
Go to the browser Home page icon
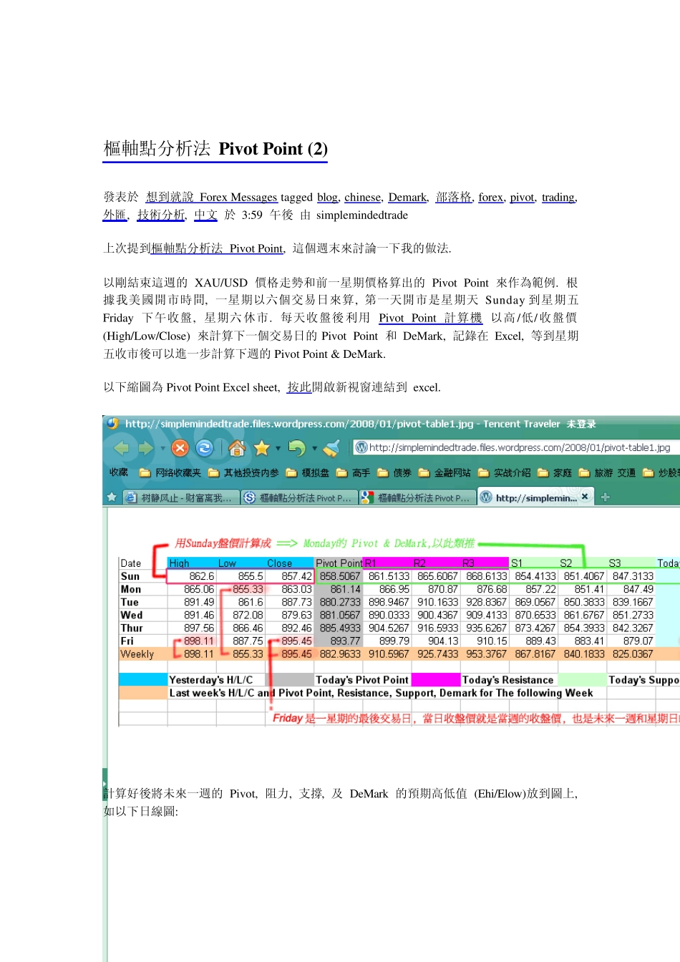237,448
